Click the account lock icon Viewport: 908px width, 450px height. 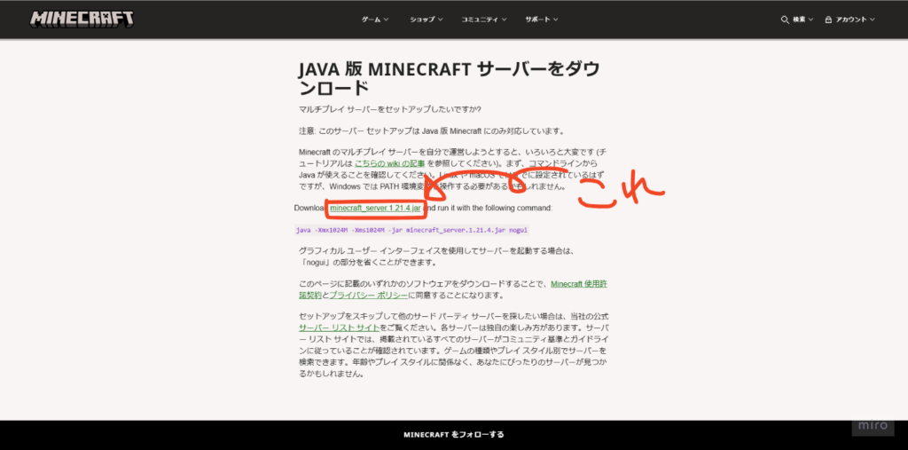tap(828, 20)
